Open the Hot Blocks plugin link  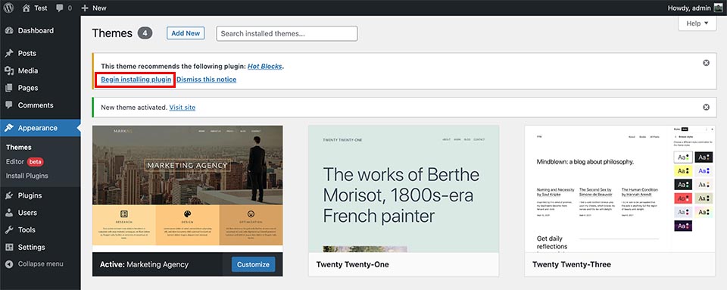[x=265, y=66]
